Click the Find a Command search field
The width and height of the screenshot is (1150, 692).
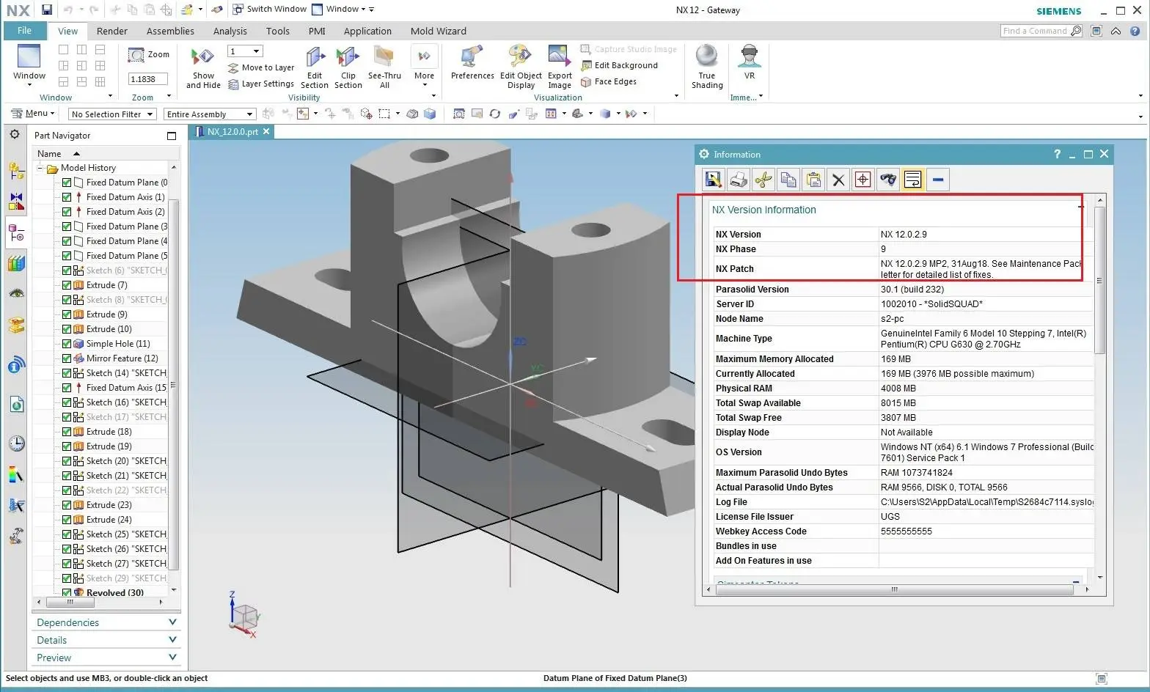point(1034,31)
